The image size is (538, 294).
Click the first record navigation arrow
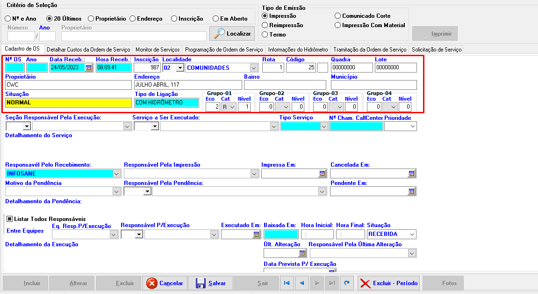287,283
